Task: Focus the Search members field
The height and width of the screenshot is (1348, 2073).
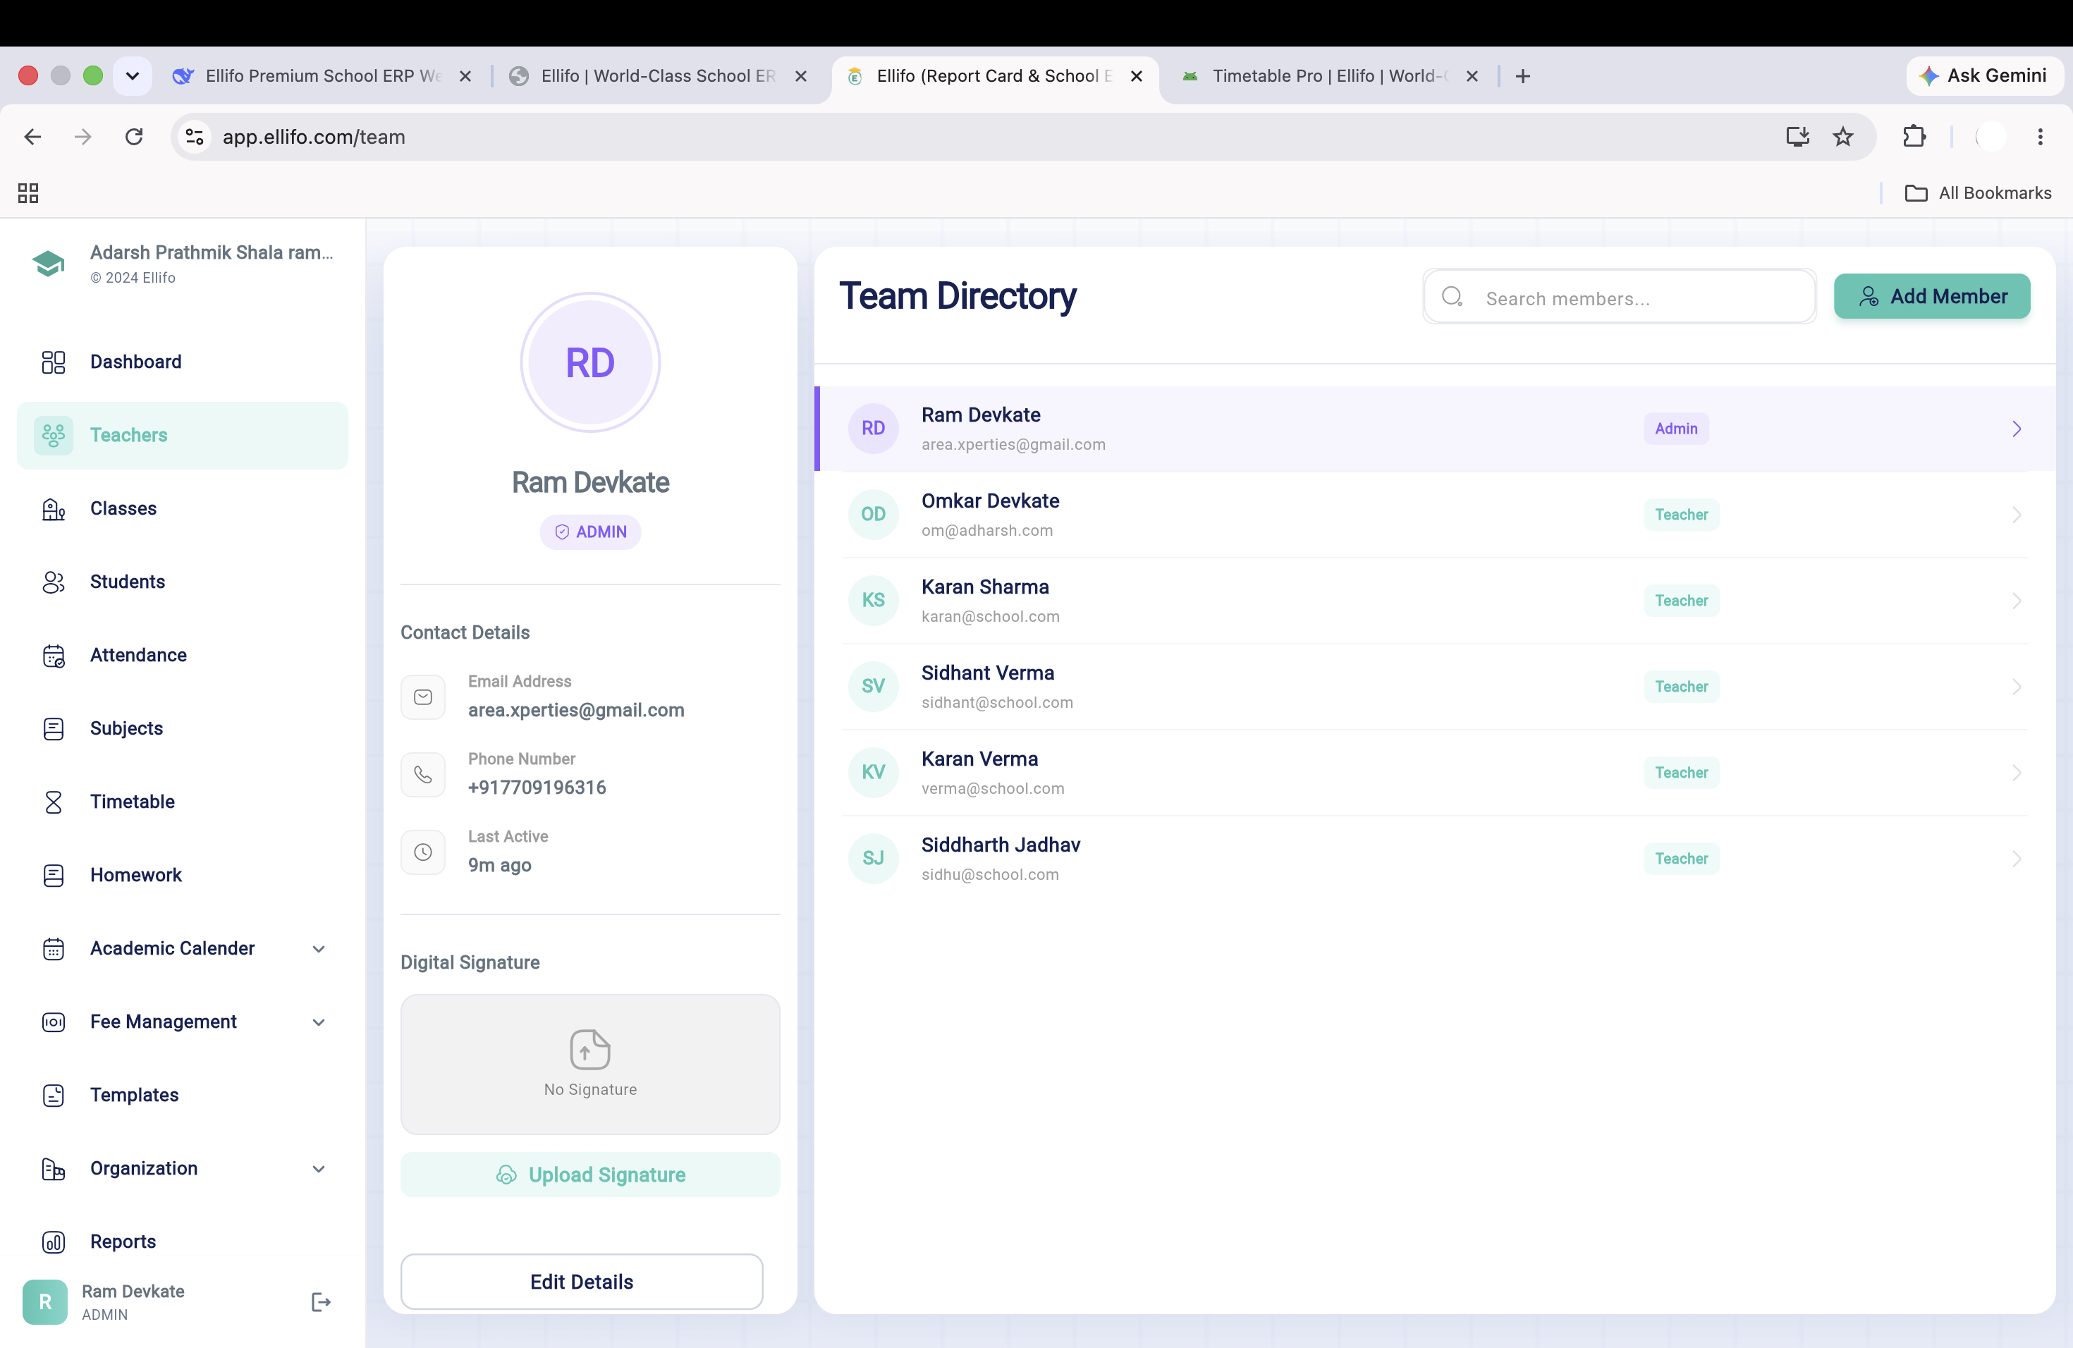Action: click(x=1619, y=298)
